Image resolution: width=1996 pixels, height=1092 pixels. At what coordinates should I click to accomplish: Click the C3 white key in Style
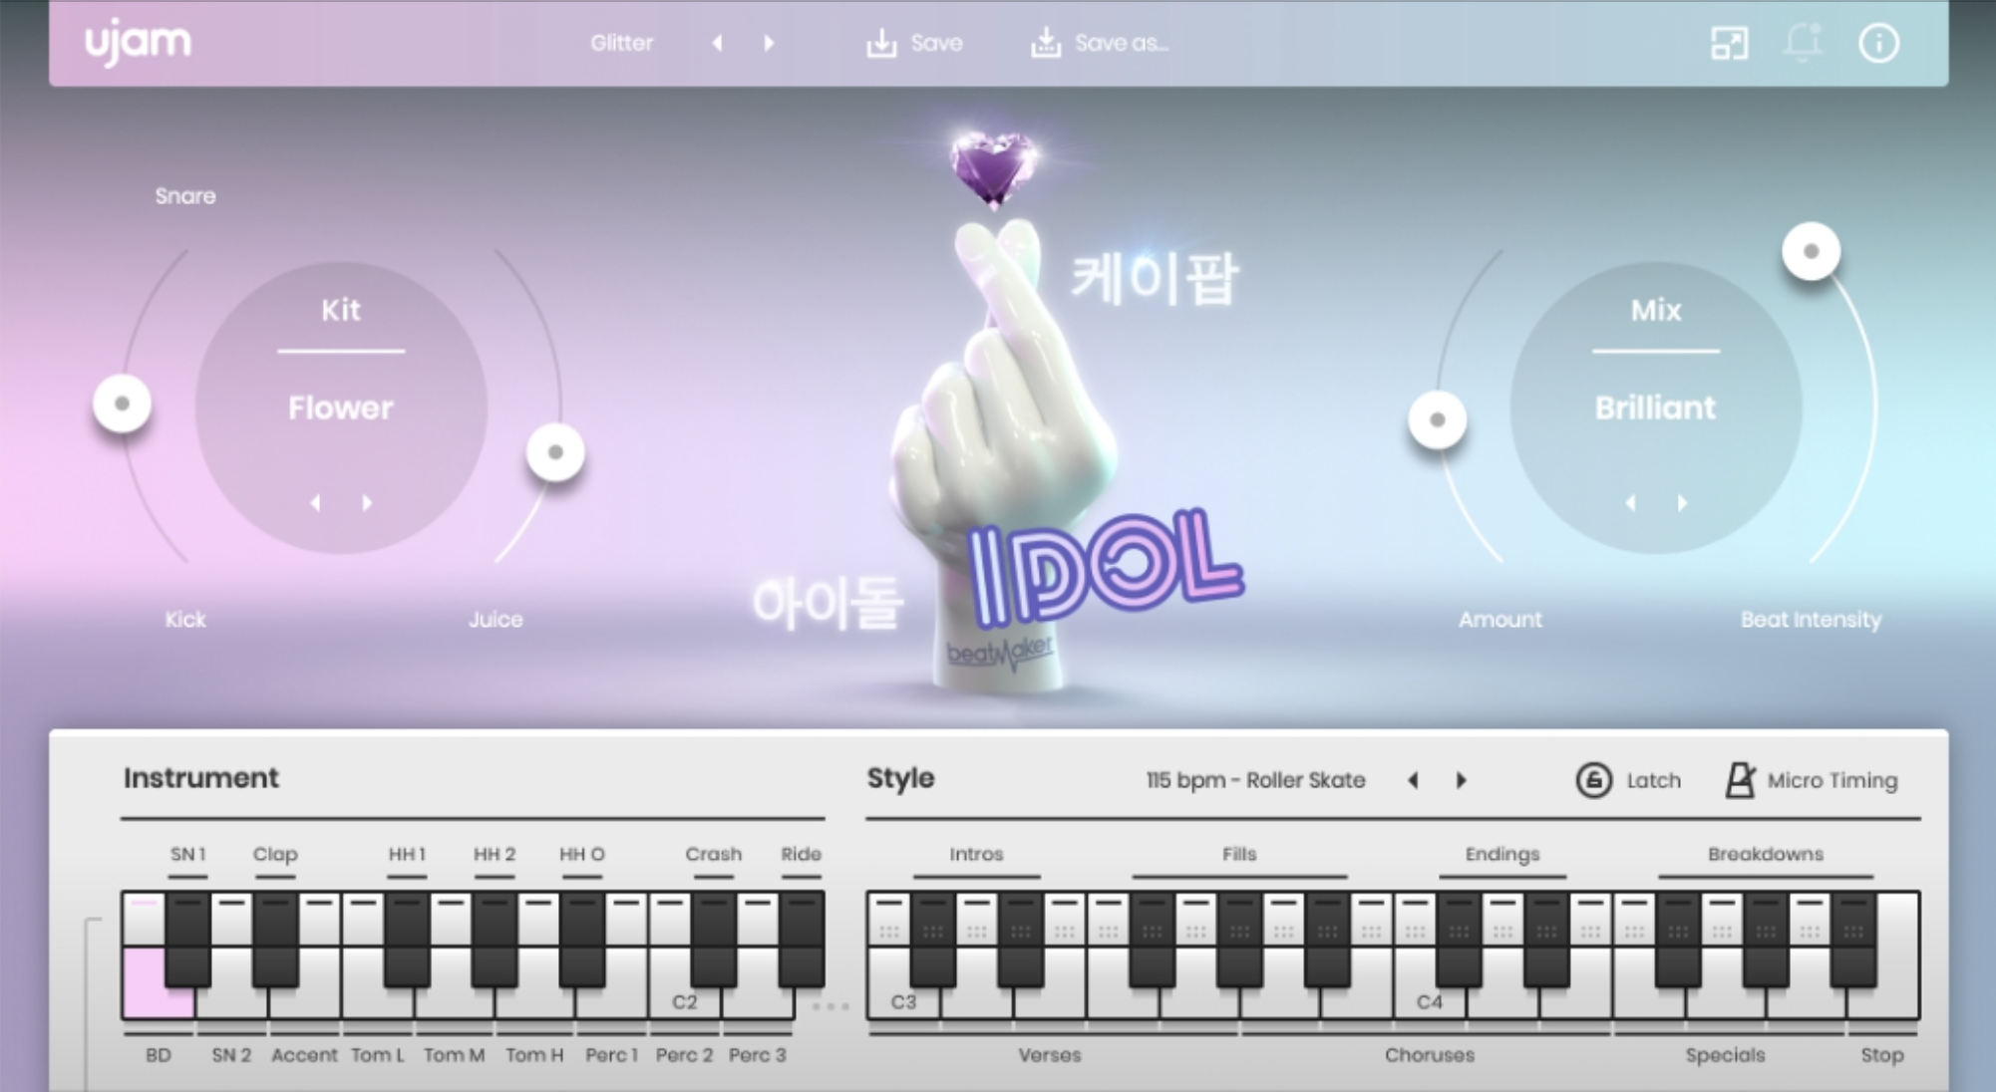coord(903,1000)
